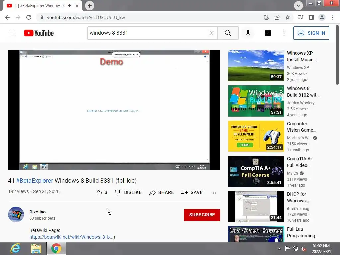Expand Chrome tab search dropdown arrow
Screen dimensions: 340x255
coord(298,6)
